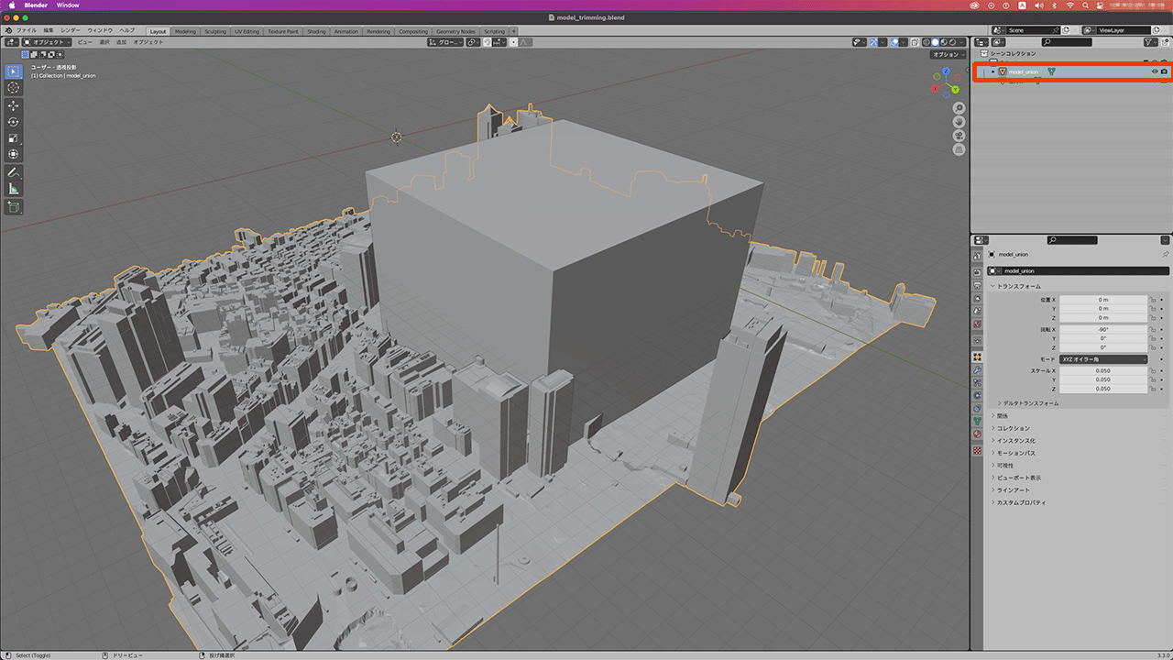Open the 追加 menu in viewport header
Image resolution: width=1173 pixels, height=660 pixels.
[121, 42]
